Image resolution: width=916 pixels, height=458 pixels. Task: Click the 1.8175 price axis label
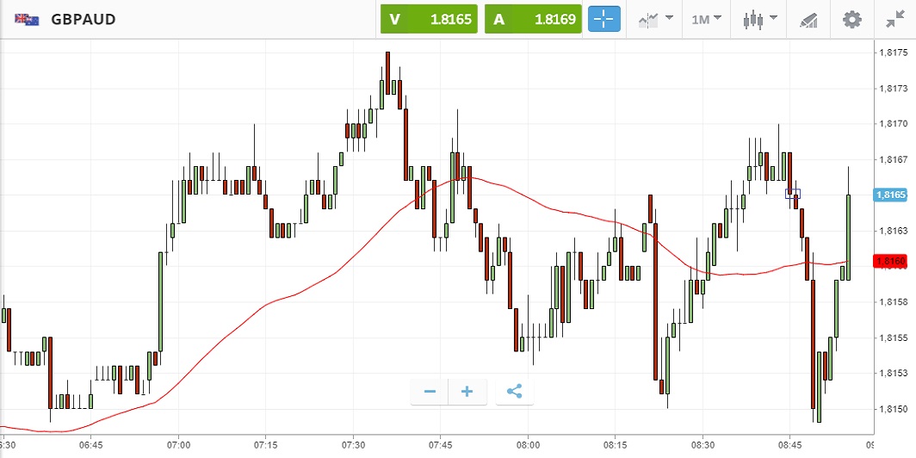click(893, 53)
